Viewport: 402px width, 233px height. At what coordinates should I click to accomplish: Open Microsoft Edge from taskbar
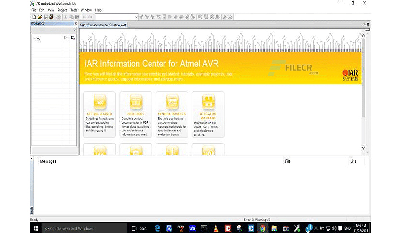pyautogui.click(x=157, y=228)
